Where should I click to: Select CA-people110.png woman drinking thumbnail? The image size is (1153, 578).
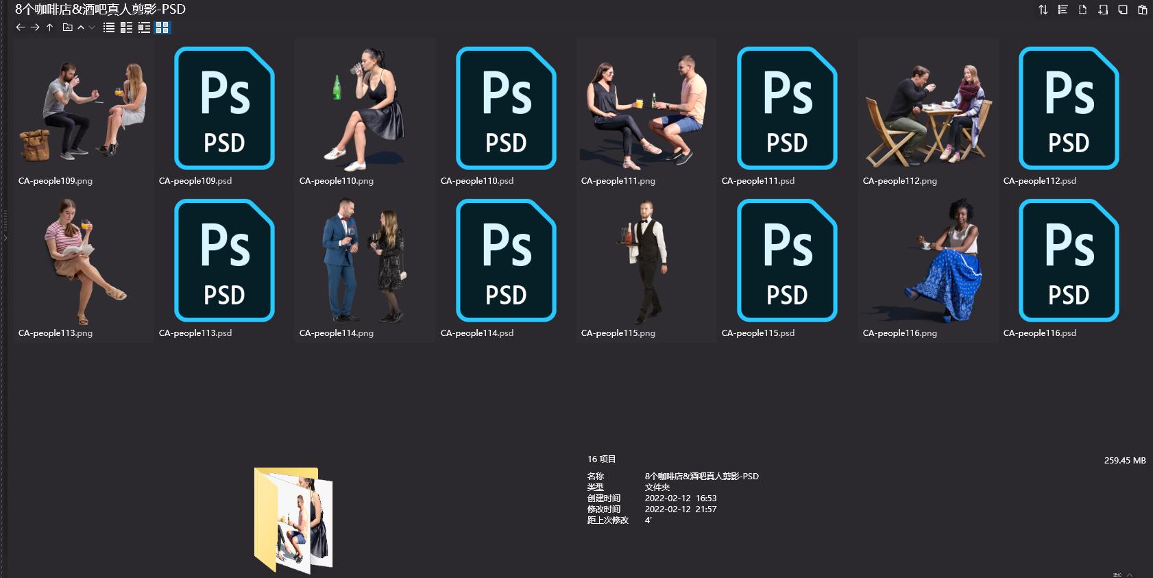tap(365, 108)
